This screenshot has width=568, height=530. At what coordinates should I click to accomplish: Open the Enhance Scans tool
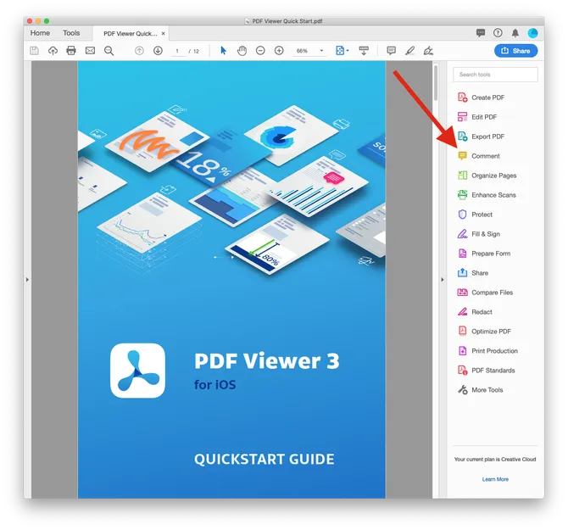click(487, 195)
